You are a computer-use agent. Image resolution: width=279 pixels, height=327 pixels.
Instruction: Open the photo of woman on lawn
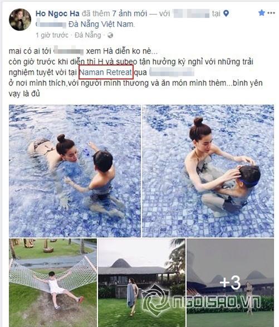tap(141, 283)
